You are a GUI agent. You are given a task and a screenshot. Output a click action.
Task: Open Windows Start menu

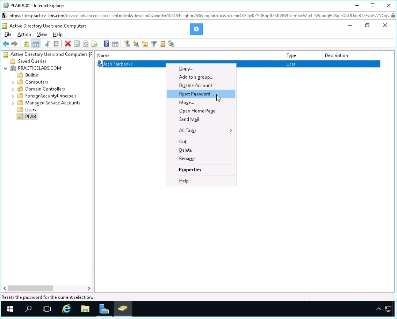pos(10,309)
